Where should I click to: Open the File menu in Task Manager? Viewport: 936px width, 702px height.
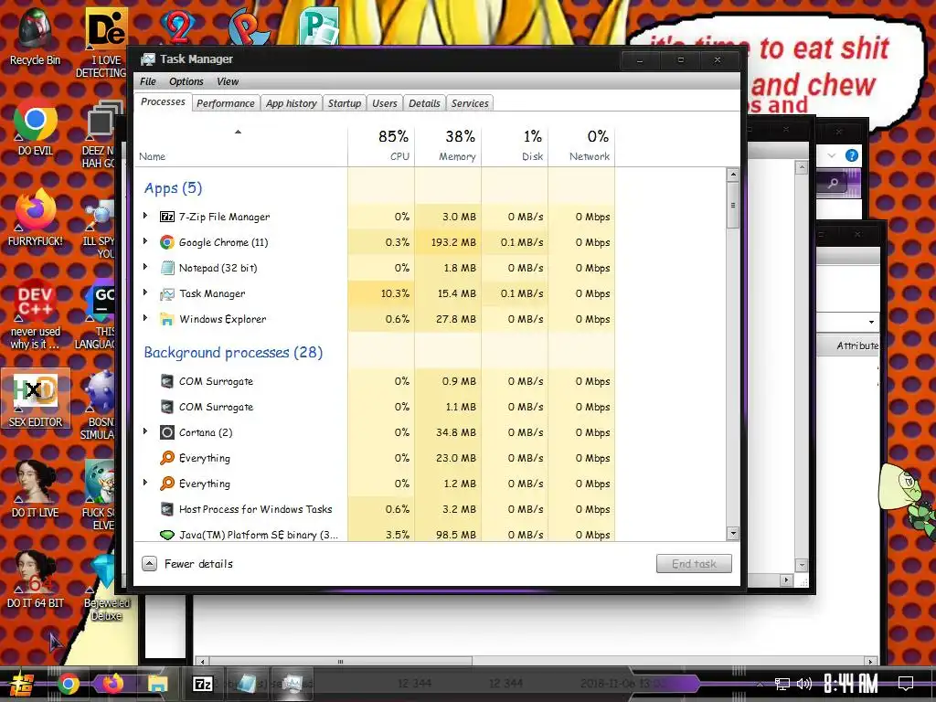(x=147, y=81)
